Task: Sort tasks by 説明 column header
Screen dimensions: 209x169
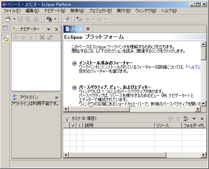Action: coord(119,126)
